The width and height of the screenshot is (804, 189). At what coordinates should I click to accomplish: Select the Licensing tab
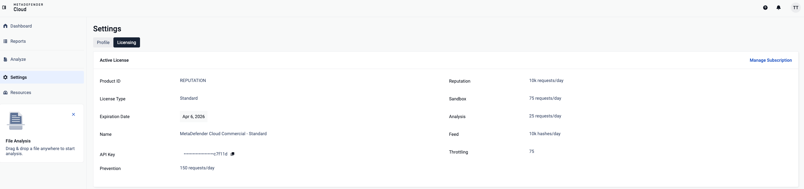(126, 42)
